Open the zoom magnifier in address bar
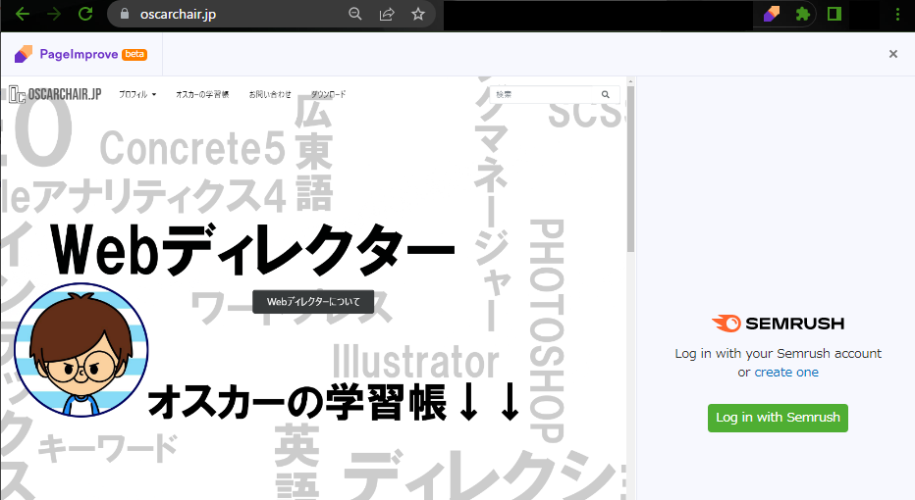The image size is (915, 500). click(x=355, y=14)
